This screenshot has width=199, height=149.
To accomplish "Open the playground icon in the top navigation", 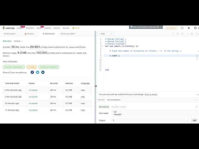I will 182,28.
